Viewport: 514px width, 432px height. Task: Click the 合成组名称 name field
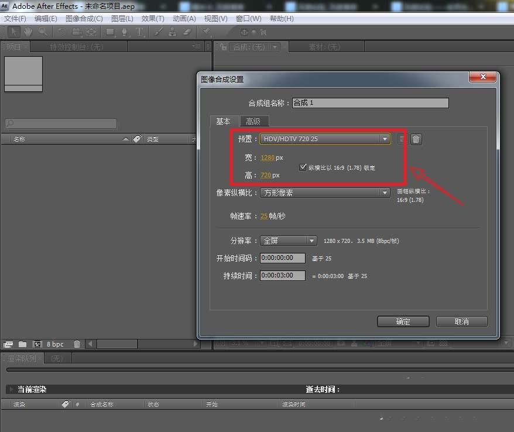370,103
